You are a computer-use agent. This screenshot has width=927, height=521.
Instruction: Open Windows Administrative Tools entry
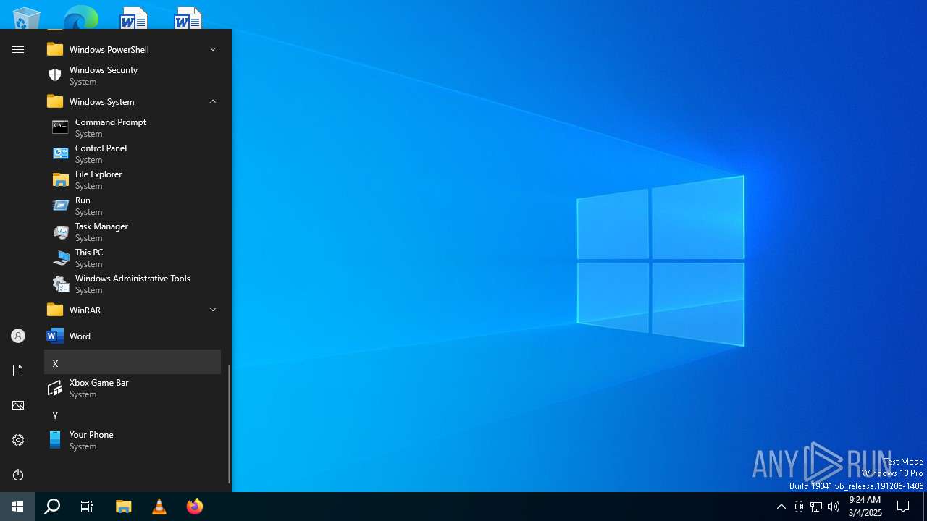tap(133, 284)
